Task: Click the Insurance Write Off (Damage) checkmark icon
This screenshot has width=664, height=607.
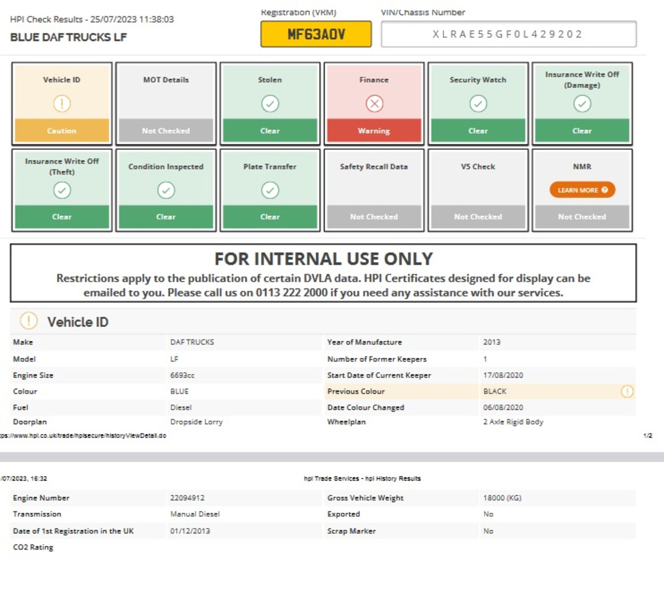Action: [x=582, y=103]
